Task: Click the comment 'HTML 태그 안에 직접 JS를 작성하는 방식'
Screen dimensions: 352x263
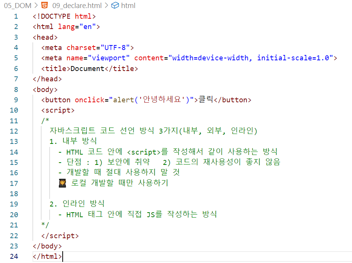Action: (142, 215)
